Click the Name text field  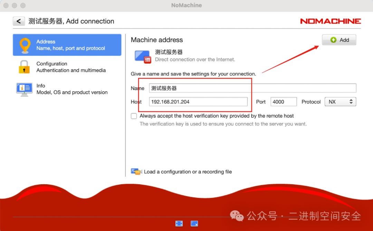[252, 88]
